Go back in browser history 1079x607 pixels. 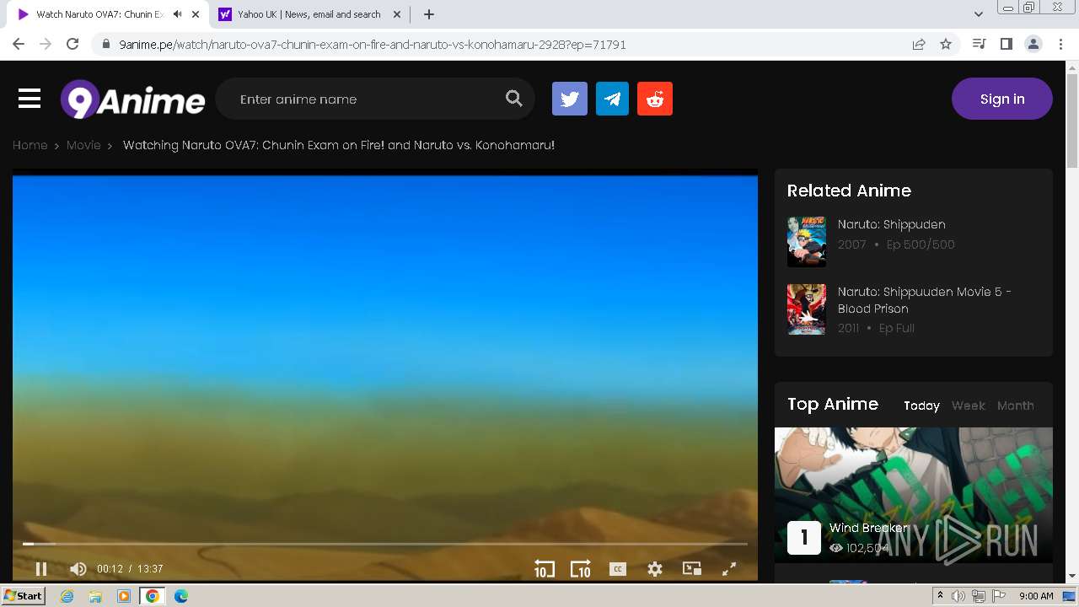pos(19,44)
